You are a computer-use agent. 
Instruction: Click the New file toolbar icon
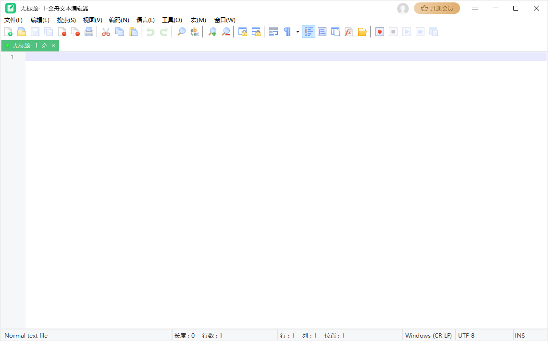[x=8, y=32]
